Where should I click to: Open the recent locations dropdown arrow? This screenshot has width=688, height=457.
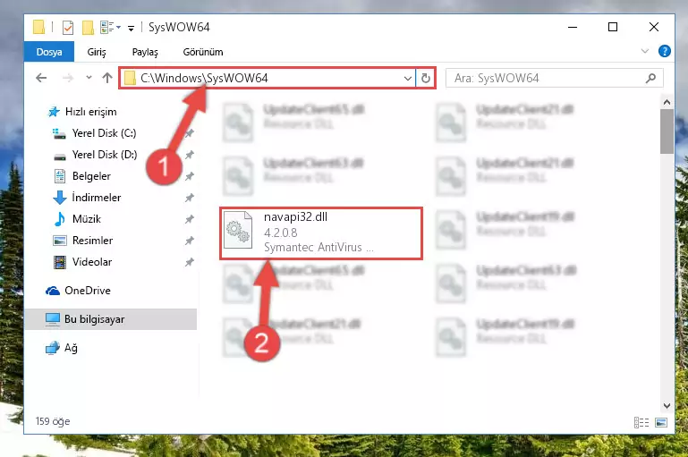pos(89,78)
